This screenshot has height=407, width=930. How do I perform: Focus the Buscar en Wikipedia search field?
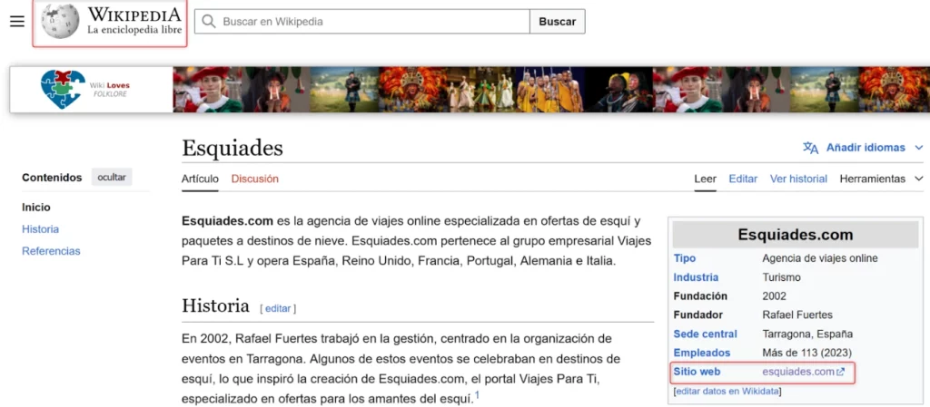[x=361, y=21]
